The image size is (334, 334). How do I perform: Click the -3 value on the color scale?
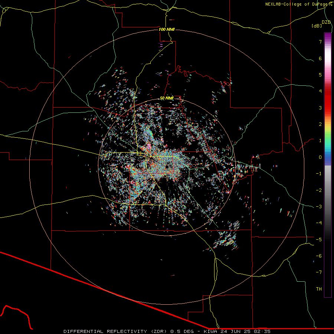[x=319, y=207]
